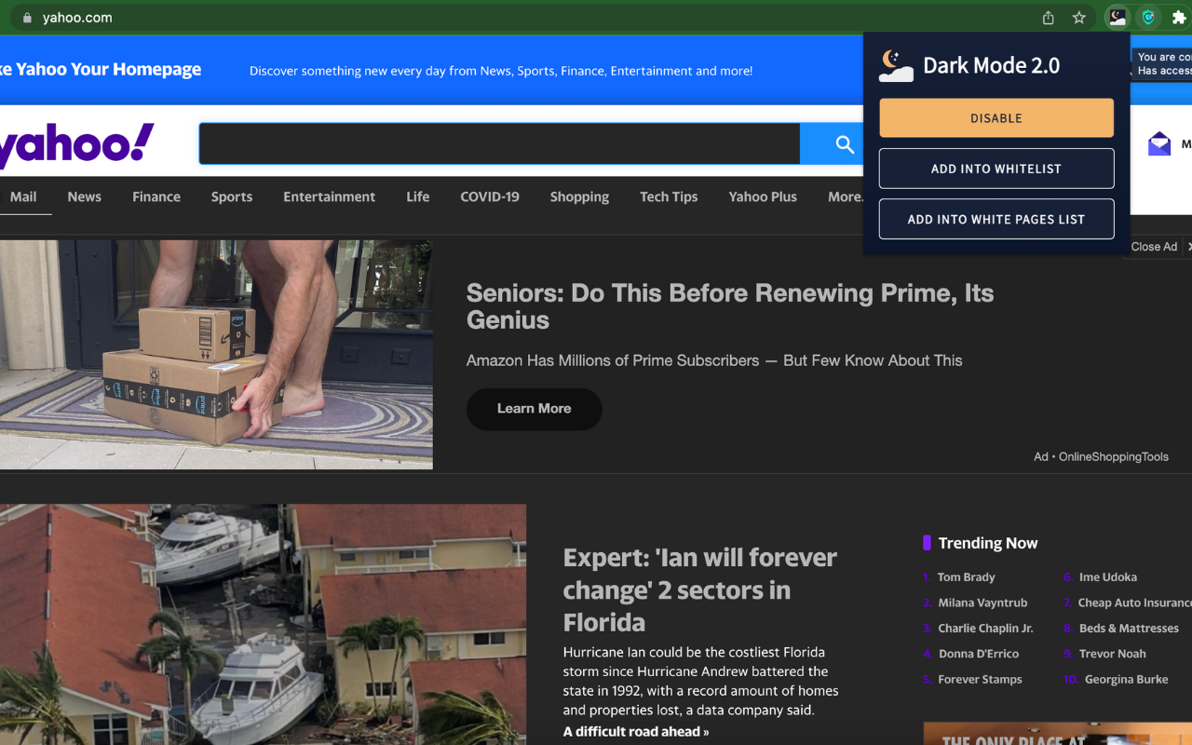Image resolution: width=1192 pixels, height=745 pixels.
Task: View site security info via the lock icon
Action: (27, 18)
